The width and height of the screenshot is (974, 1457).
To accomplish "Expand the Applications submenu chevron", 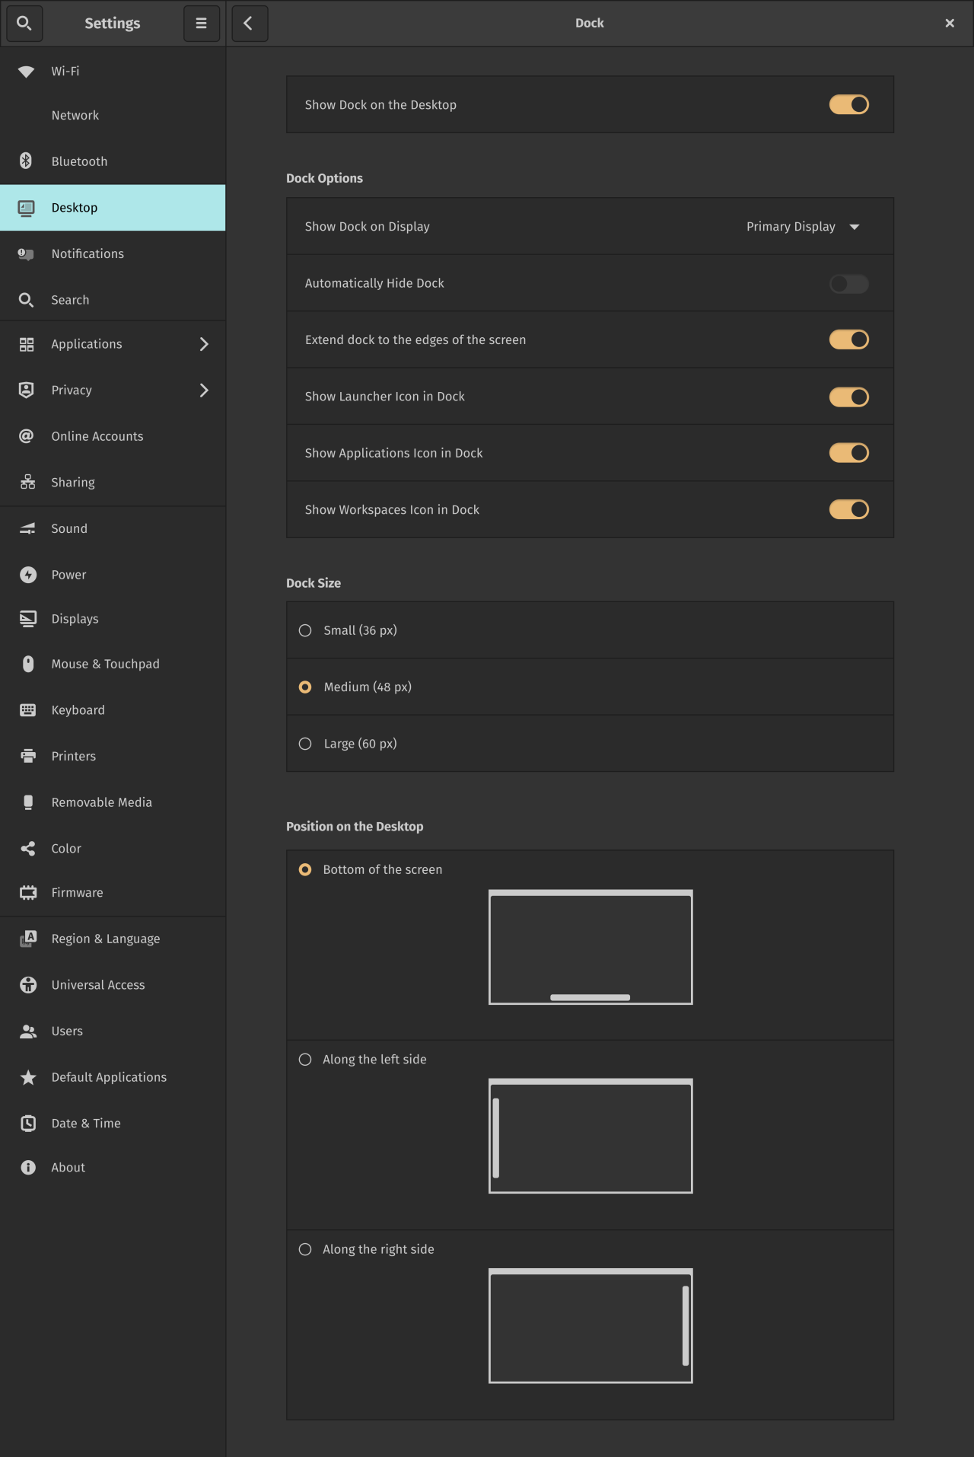I will tap(203, 344).
